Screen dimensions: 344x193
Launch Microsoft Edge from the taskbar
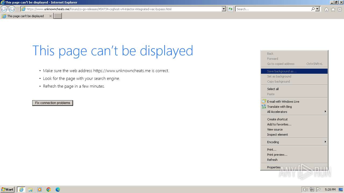(x=58, y=190)
